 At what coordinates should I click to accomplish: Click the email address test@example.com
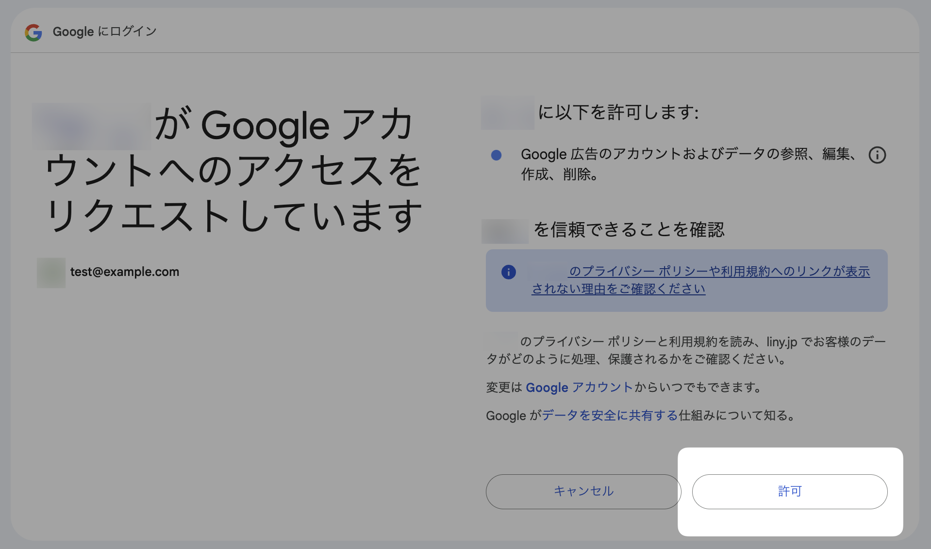click(x=124, y=272)
